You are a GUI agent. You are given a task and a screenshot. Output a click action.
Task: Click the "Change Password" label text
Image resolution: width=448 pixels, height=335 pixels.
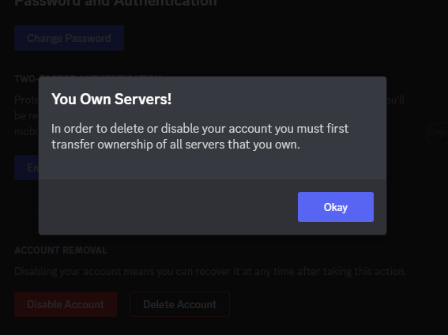(x=69, y=38)
